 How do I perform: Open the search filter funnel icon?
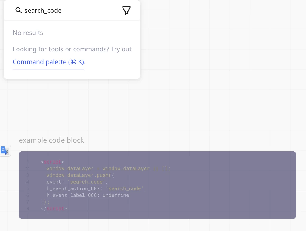click(126, 10)
